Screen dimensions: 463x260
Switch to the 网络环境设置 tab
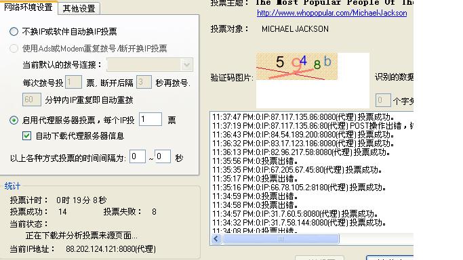(28, 7)
